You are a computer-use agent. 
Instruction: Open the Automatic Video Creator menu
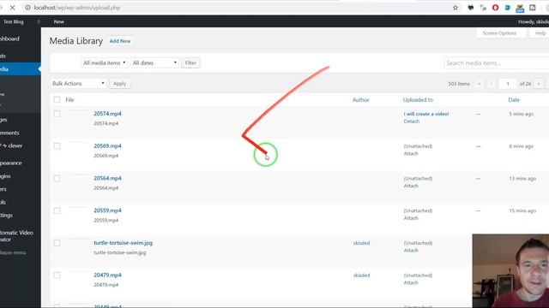(16, 236)
